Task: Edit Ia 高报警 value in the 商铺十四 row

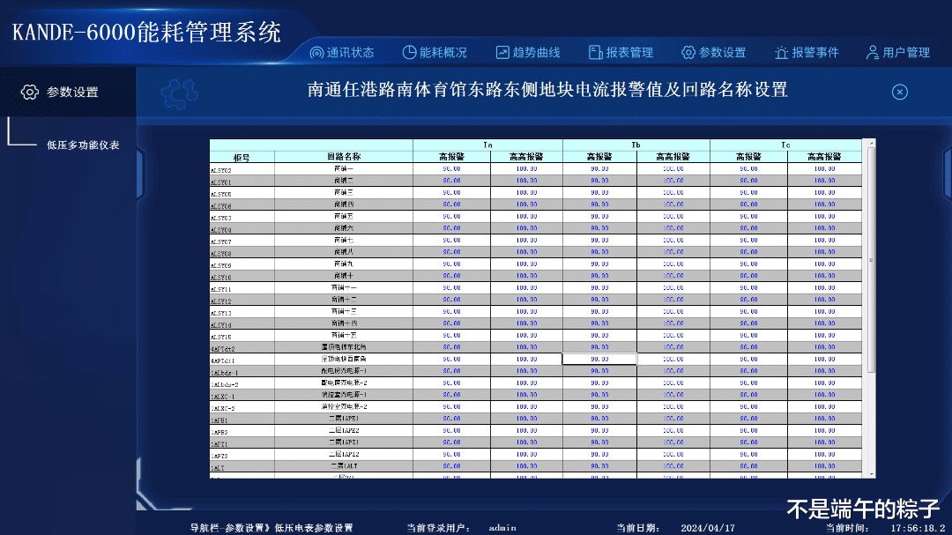Action: point(451,323)
